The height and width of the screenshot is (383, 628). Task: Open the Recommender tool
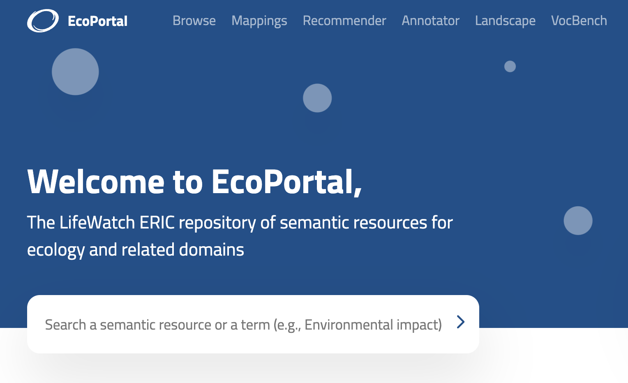(x=344, y=21)
